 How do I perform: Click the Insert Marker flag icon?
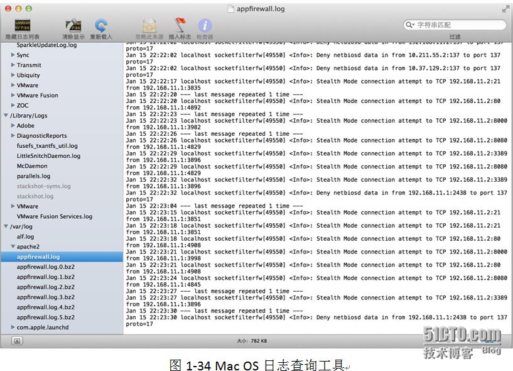(180, 25)
